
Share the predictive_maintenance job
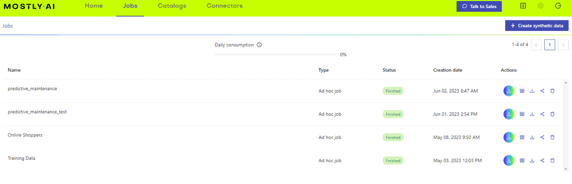click(x=542, y=91)
